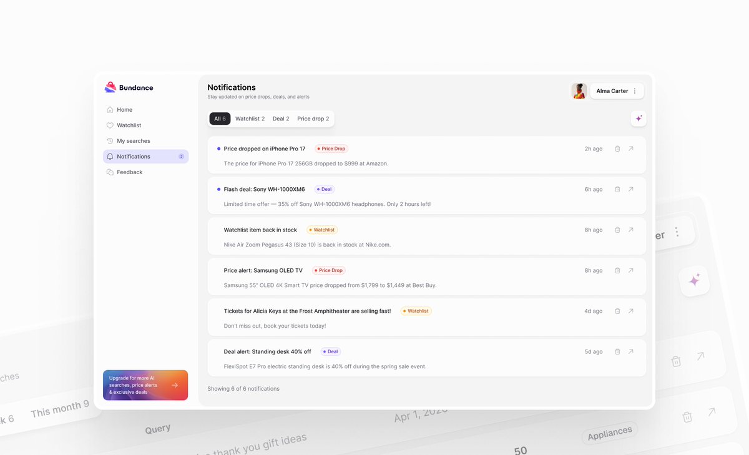Click the Home house icon
The image size is (749, 455).
click(x=110, y=110)
